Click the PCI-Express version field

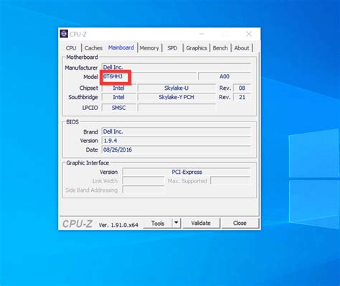click(186, 172)
